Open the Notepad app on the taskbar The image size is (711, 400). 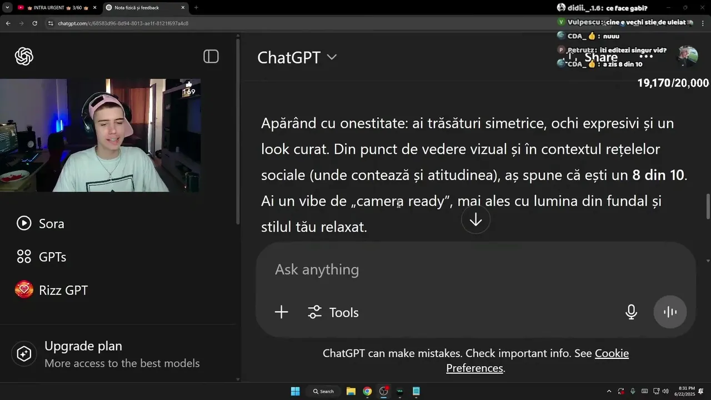coord(416,391)
